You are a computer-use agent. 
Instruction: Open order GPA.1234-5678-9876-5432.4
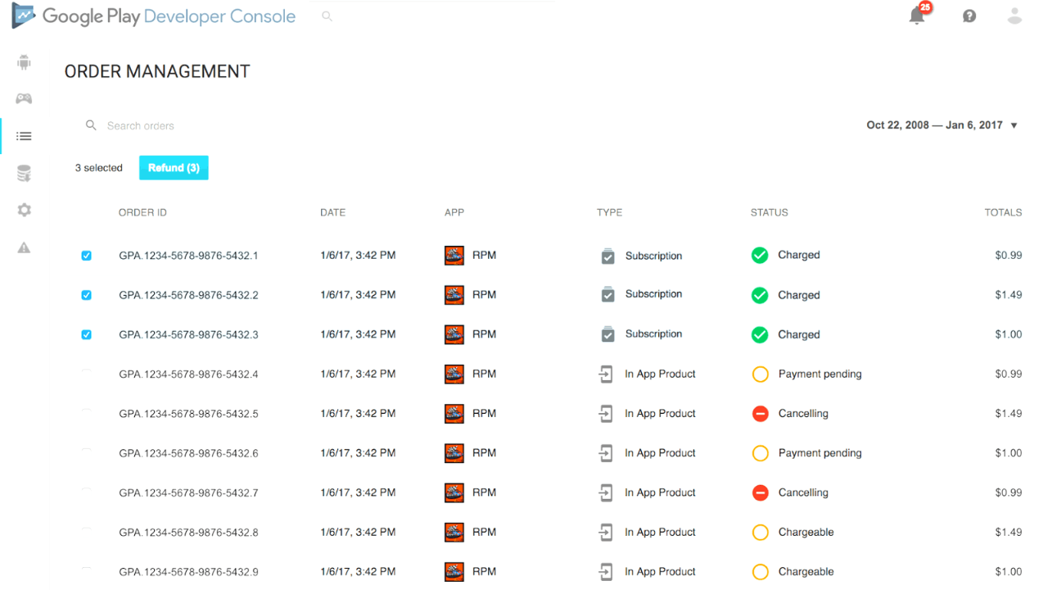point(188,374)
